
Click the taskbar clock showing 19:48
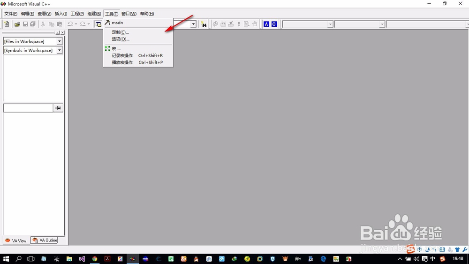coord(458,258)
